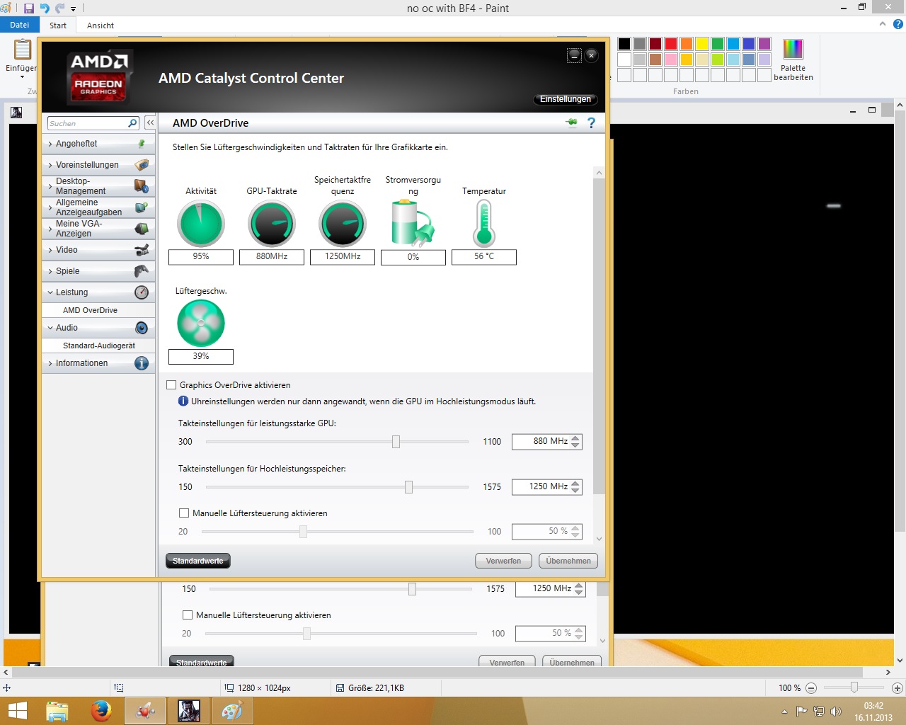Screen dimensions: 906x725
Task: Show hidden tray icons arrow
Action: (x=784, y=712)
